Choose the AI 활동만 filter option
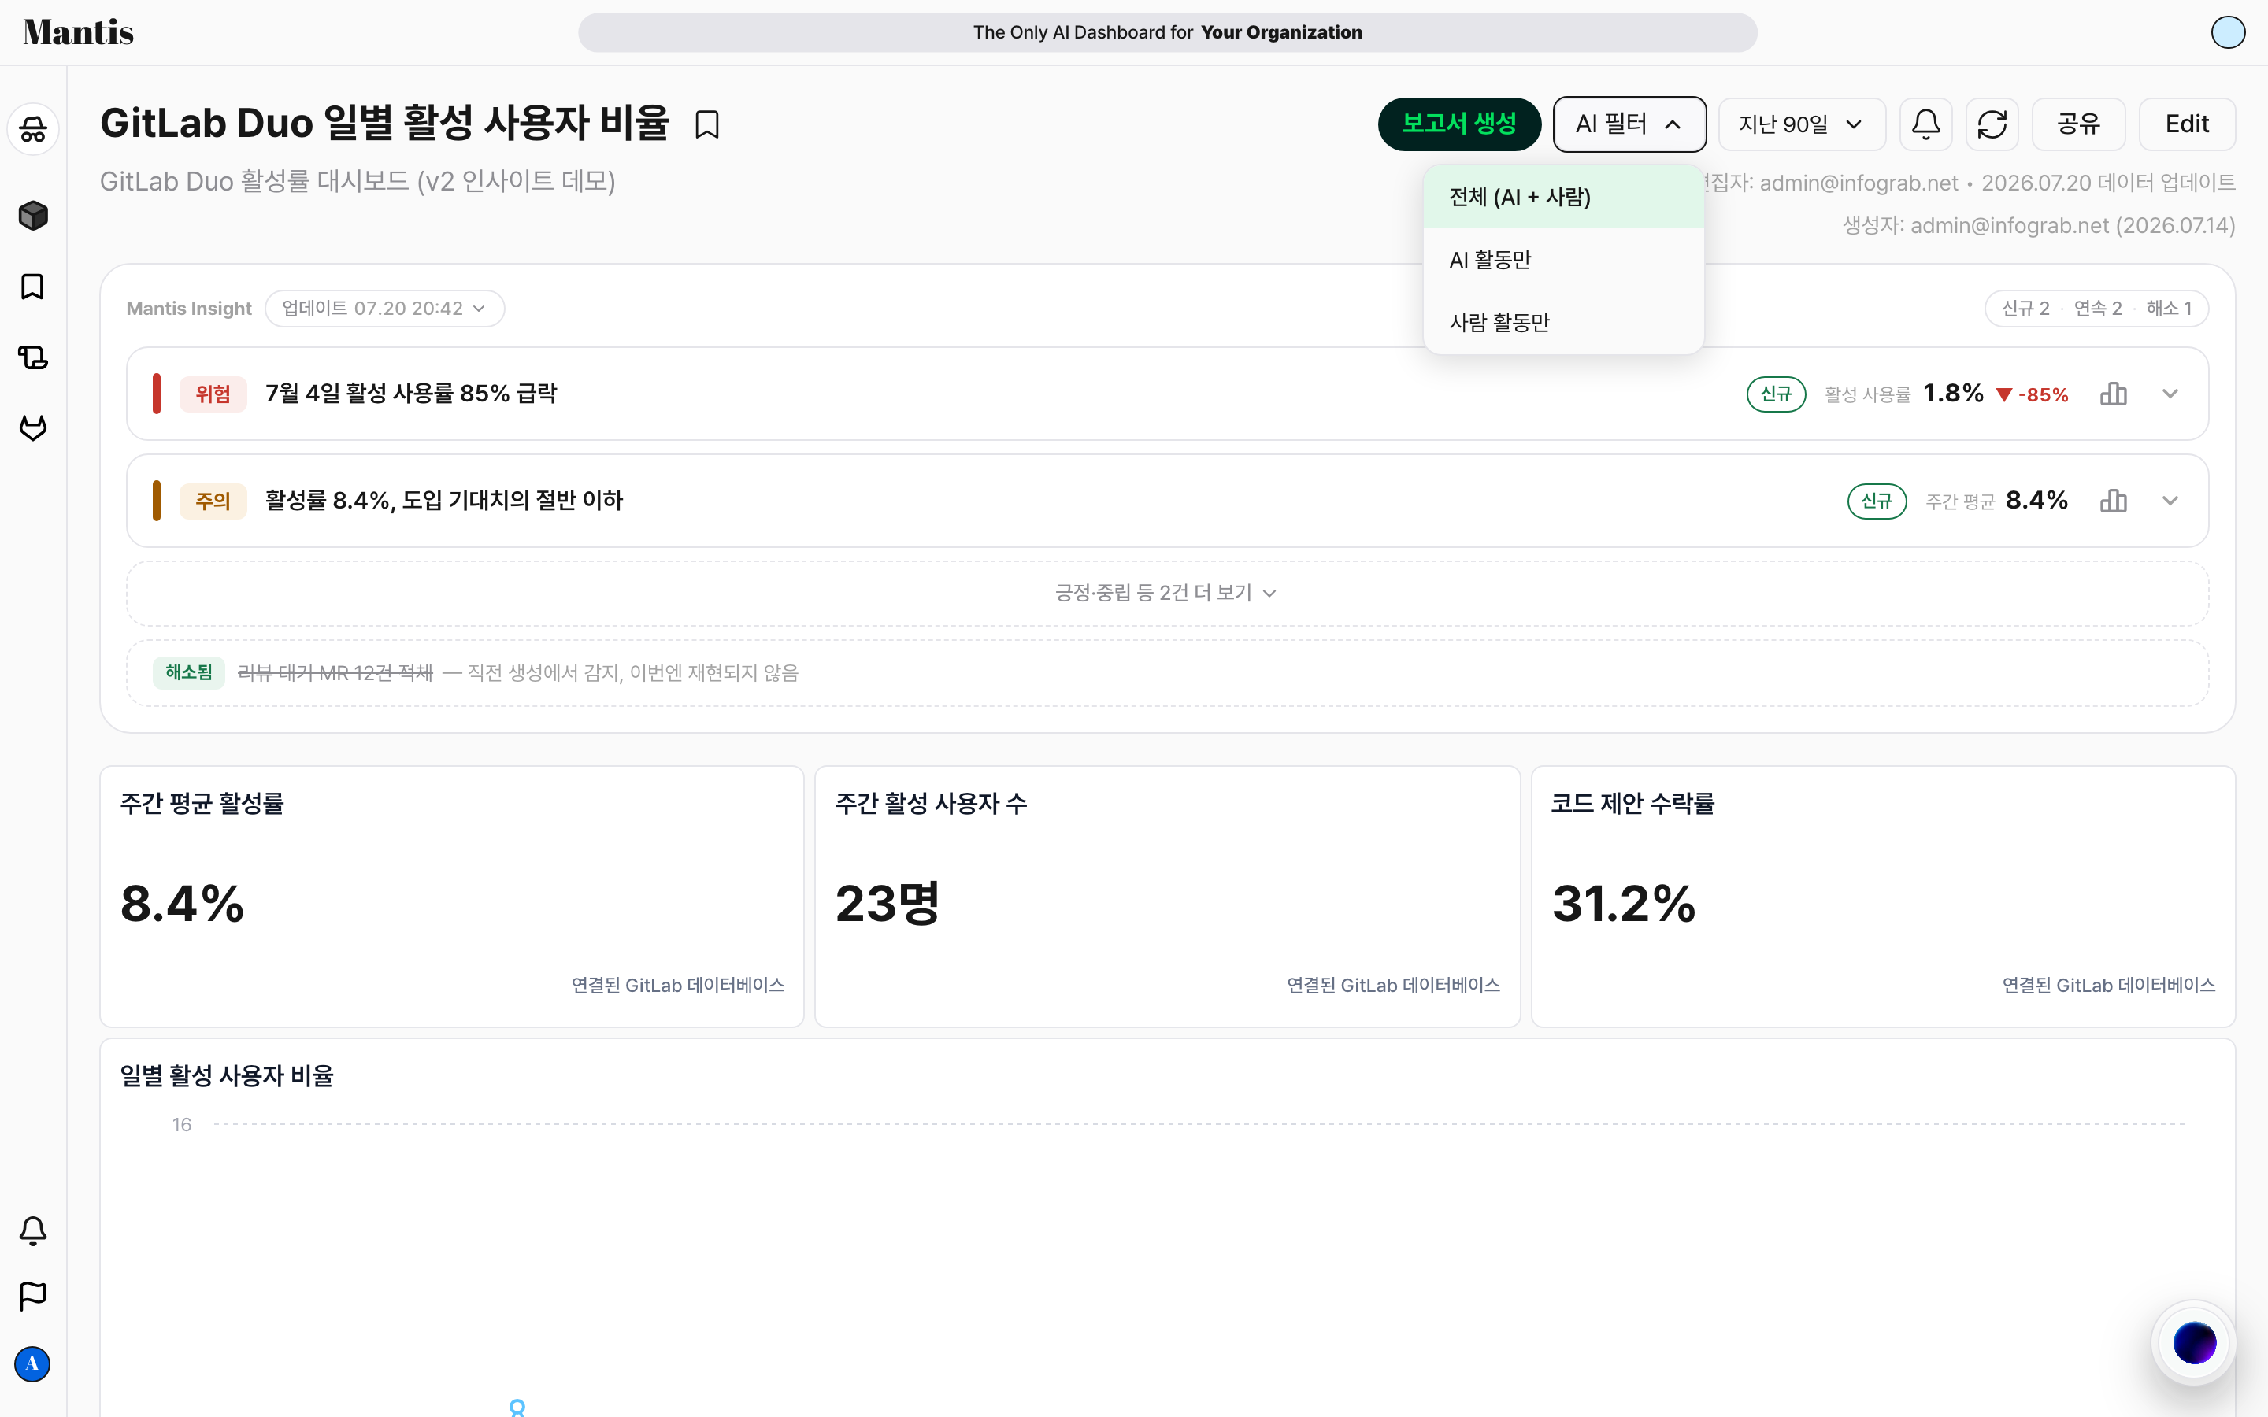2268x1417 pixels. click(1563, 260)
